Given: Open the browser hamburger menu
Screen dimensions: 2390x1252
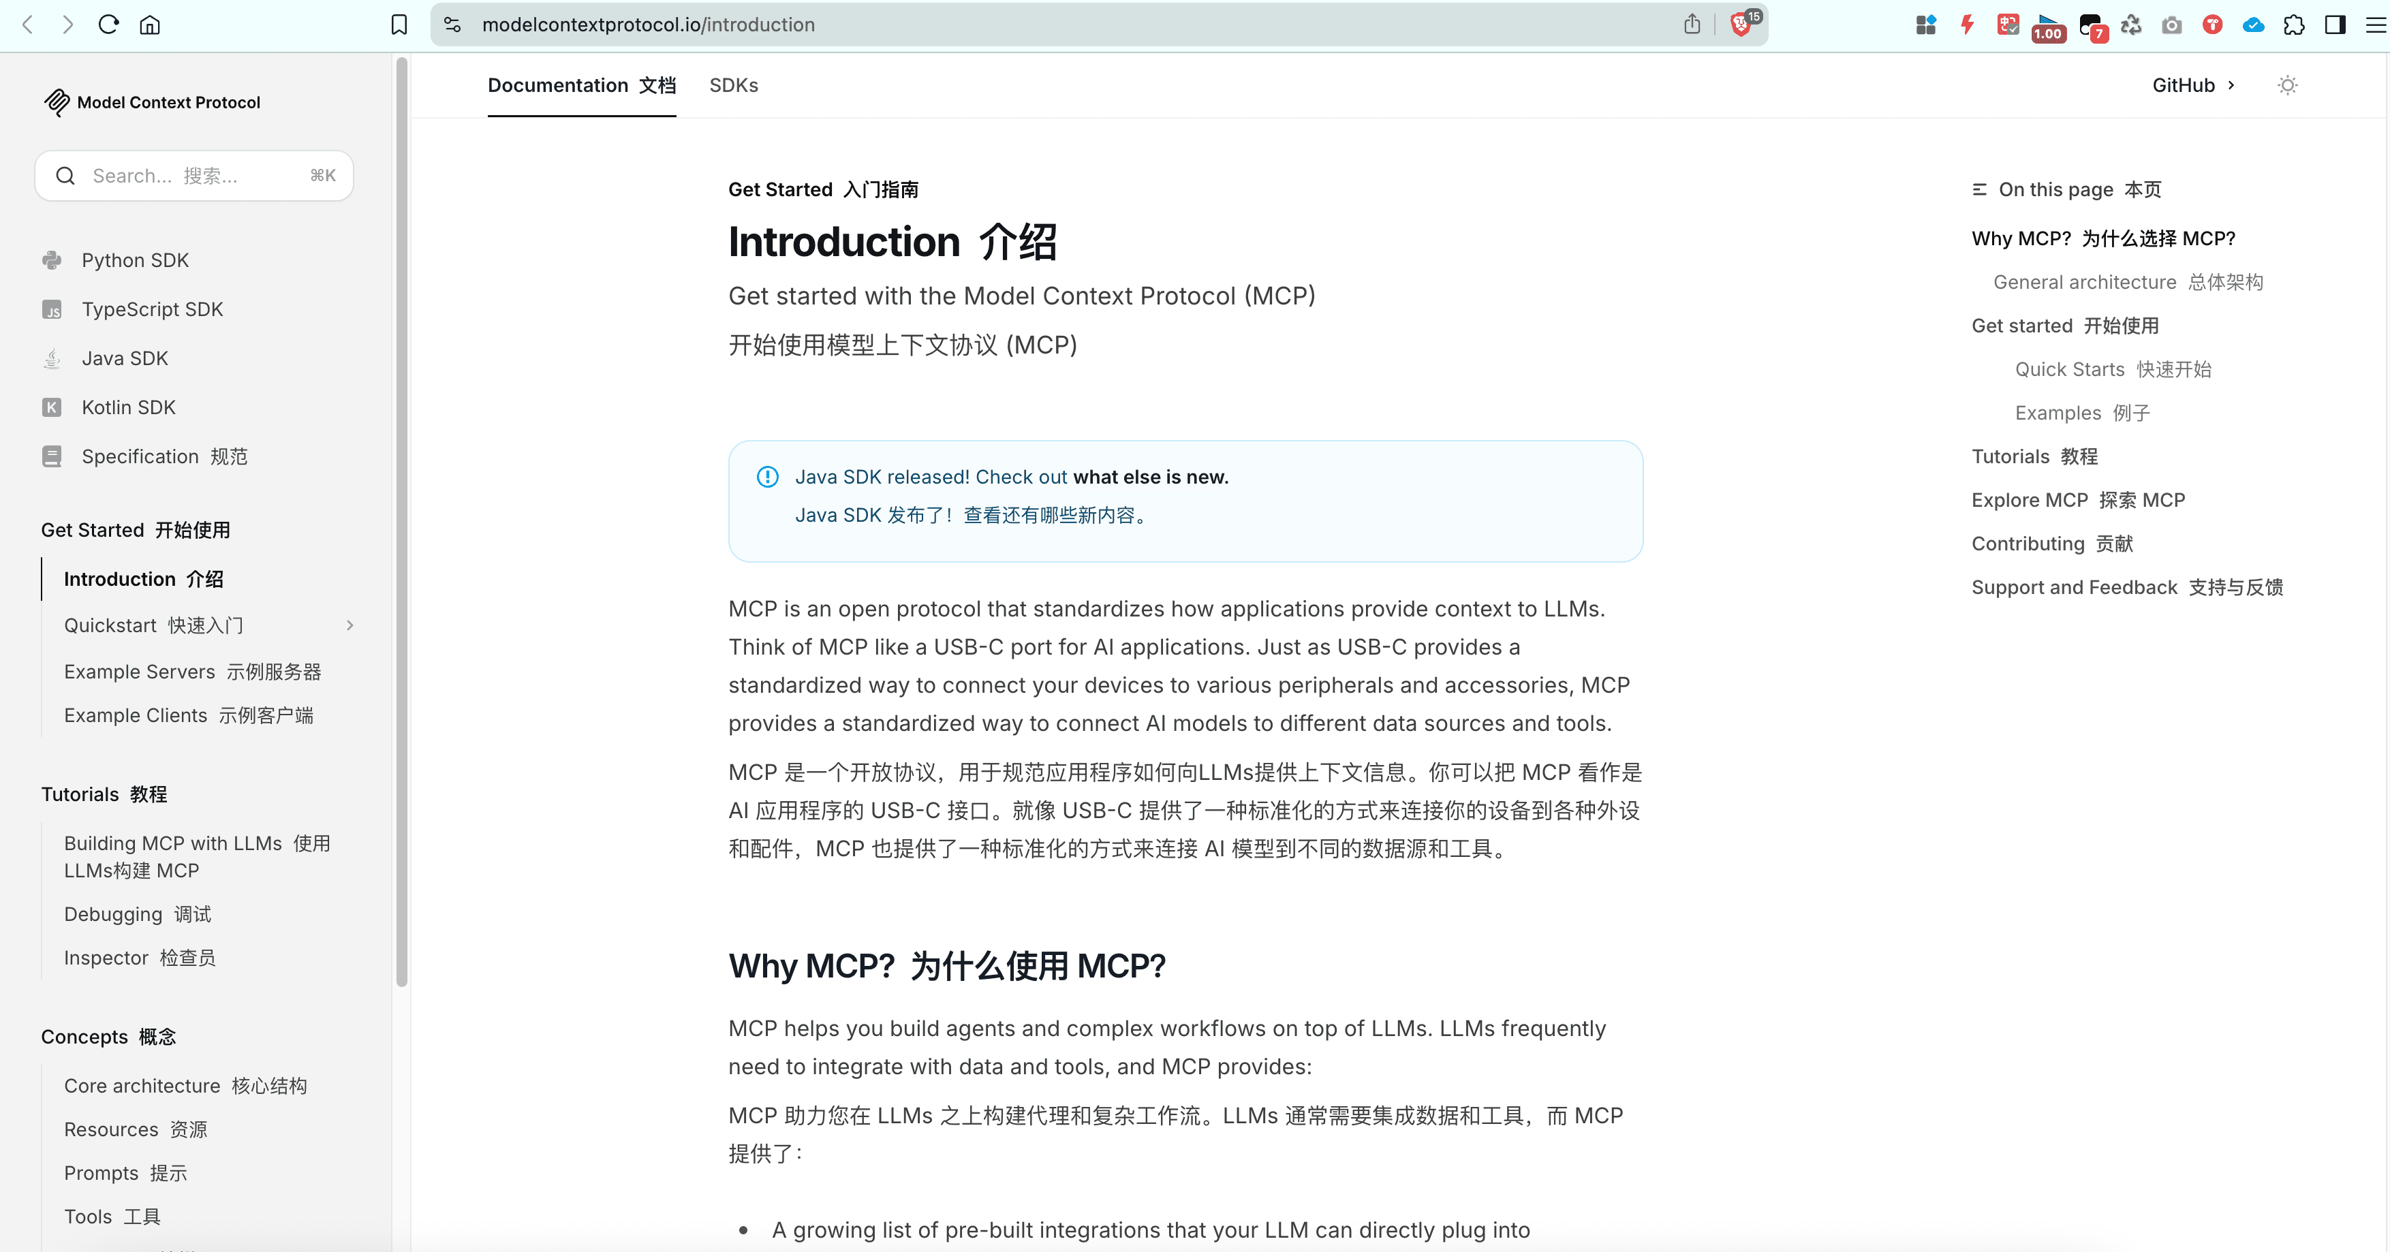Looking at the screenshot, I should [2376, 25].
